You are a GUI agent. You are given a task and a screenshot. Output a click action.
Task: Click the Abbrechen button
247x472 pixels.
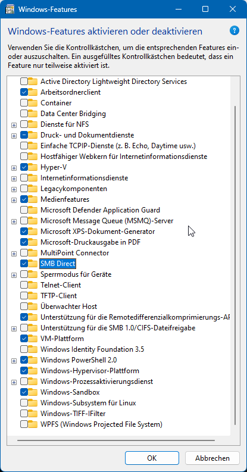click(x=212, y=458)
